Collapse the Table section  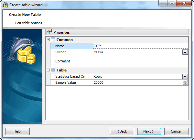click(x=48, y=70)
